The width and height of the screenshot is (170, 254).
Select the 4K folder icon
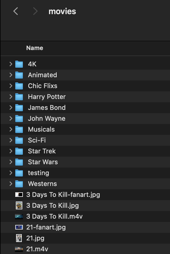(19, 64)
